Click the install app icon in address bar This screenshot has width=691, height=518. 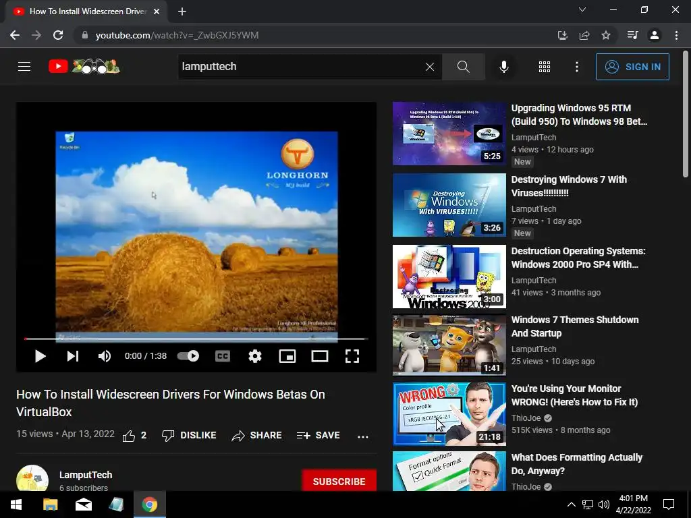click(562, 35)
